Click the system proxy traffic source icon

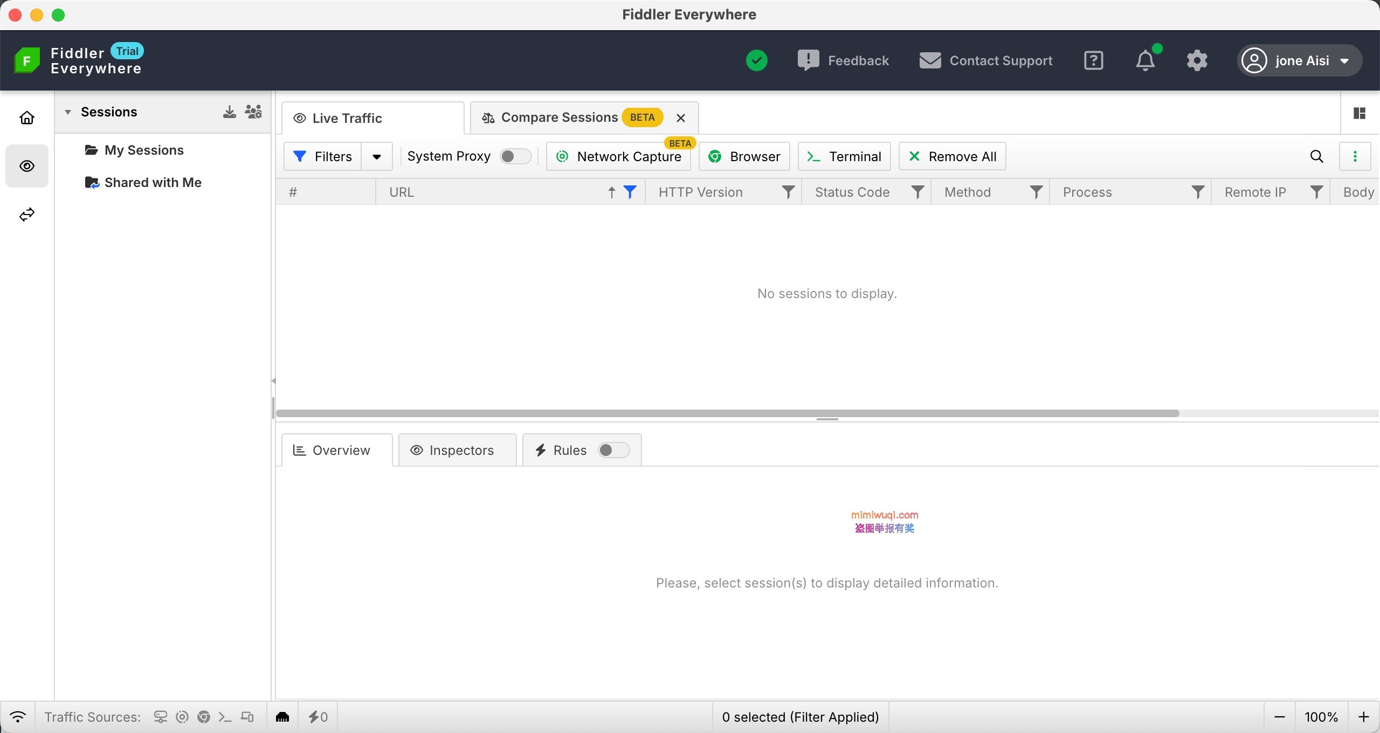click(161, 717)
